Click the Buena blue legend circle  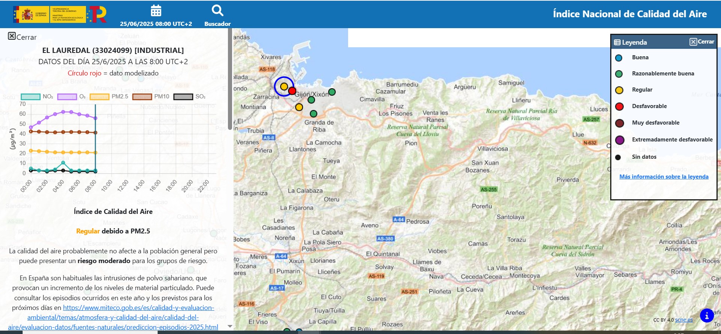(619, 58)
